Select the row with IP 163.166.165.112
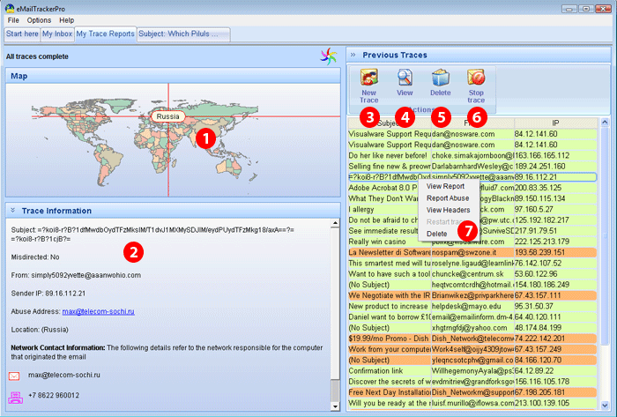 pyautogui.click(x=472, y=155)
